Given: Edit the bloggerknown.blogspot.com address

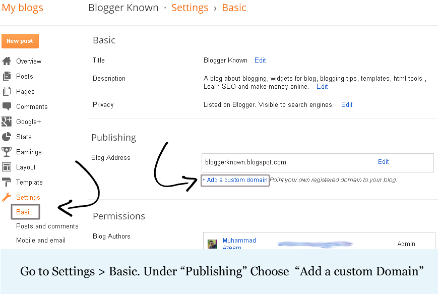Looking at the screenshot, I should coord(384,162).
